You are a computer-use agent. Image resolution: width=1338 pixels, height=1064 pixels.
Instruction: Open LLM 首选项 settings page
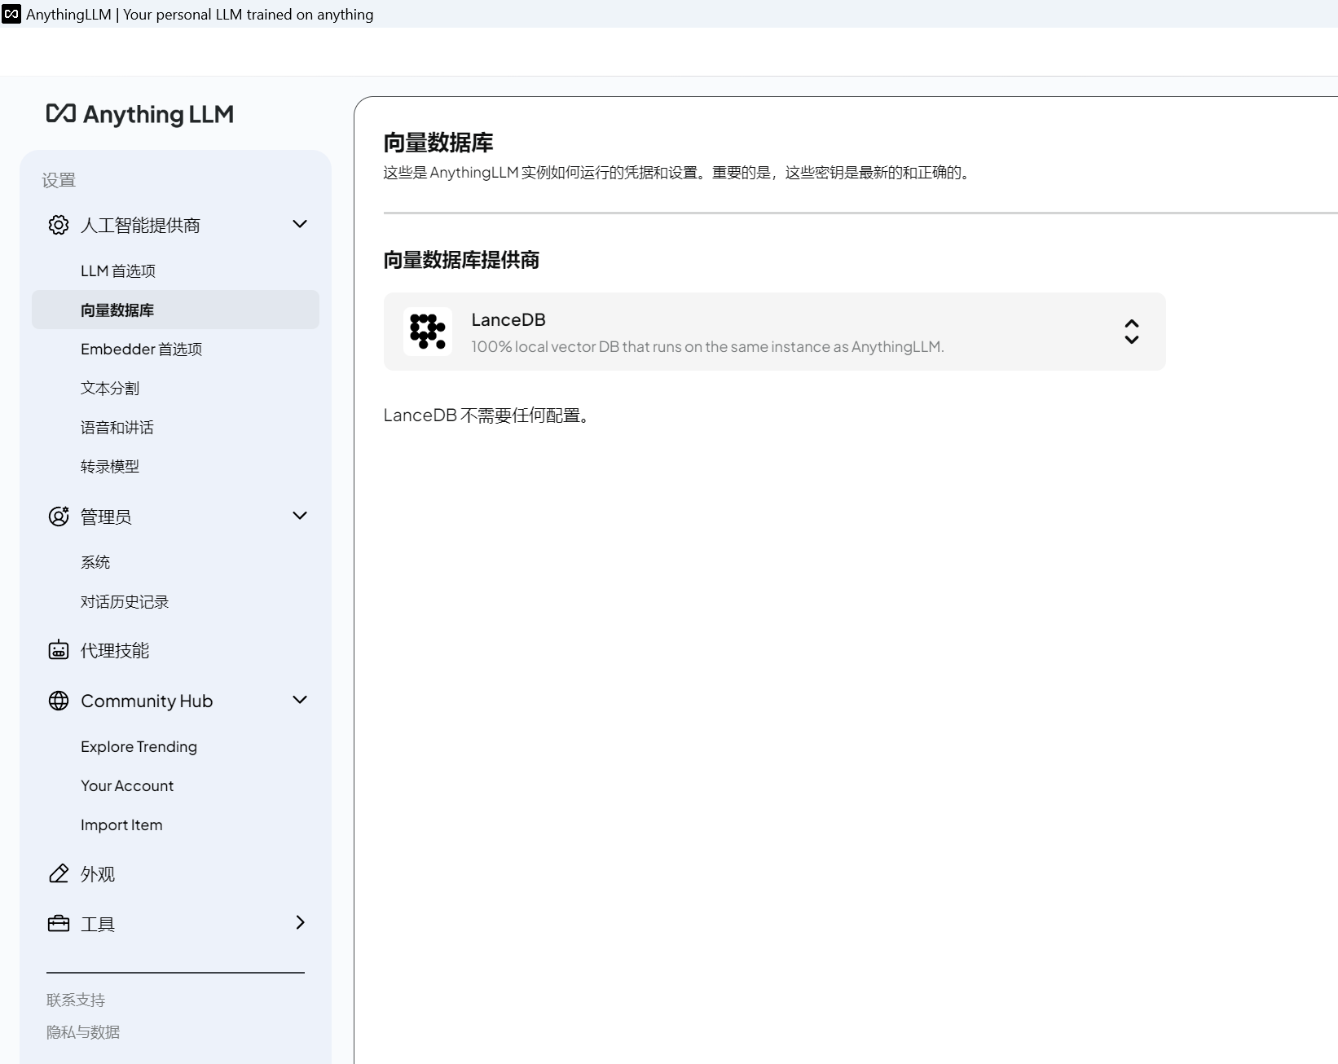coord(118,271)
